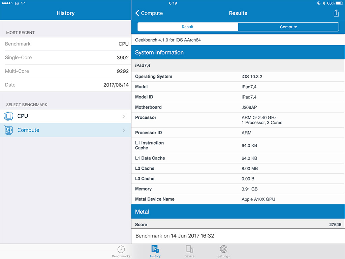Image resolution: width=345 pixels, height=259 pixels.
Task: Tap the Multi-Core score 9292
Action: [x=123, y=71]
